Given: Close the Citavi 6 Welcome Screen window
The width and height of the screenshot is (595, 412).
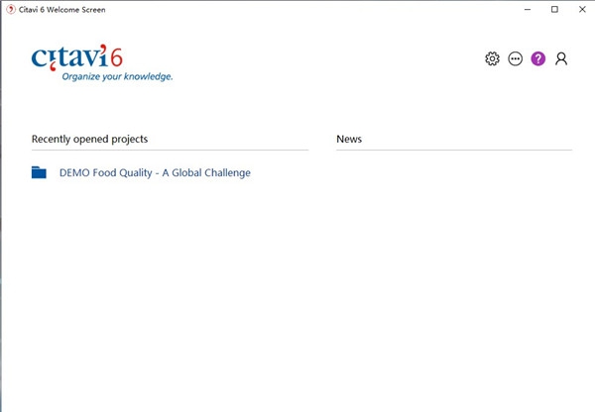Looking at the screenshot, I should tap(582, 10).
